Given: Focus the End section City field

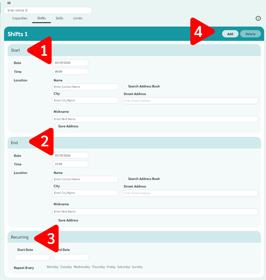Looking at the screenshot, I should coord(85,193).
